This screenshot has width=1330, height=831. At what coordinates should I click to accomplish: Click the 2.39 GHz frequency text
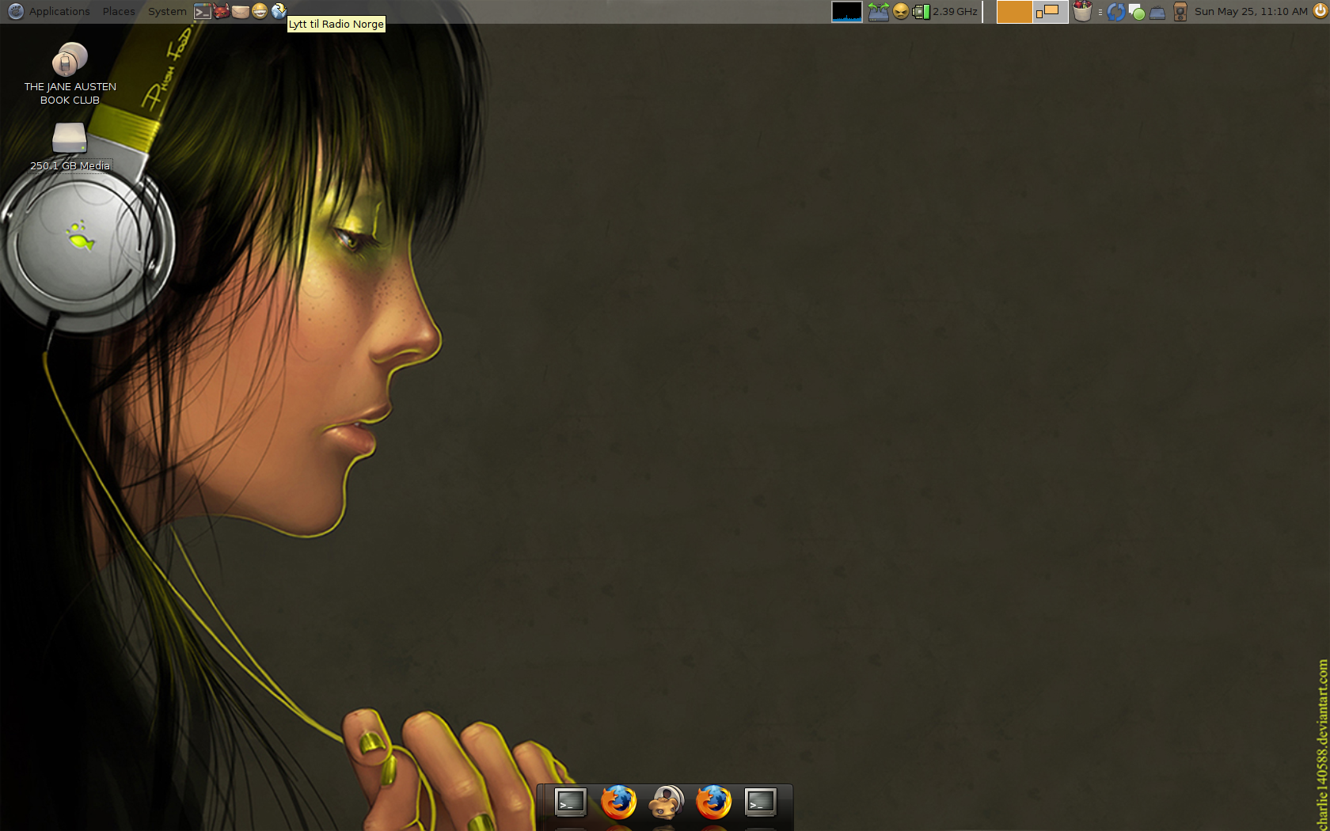955,11
